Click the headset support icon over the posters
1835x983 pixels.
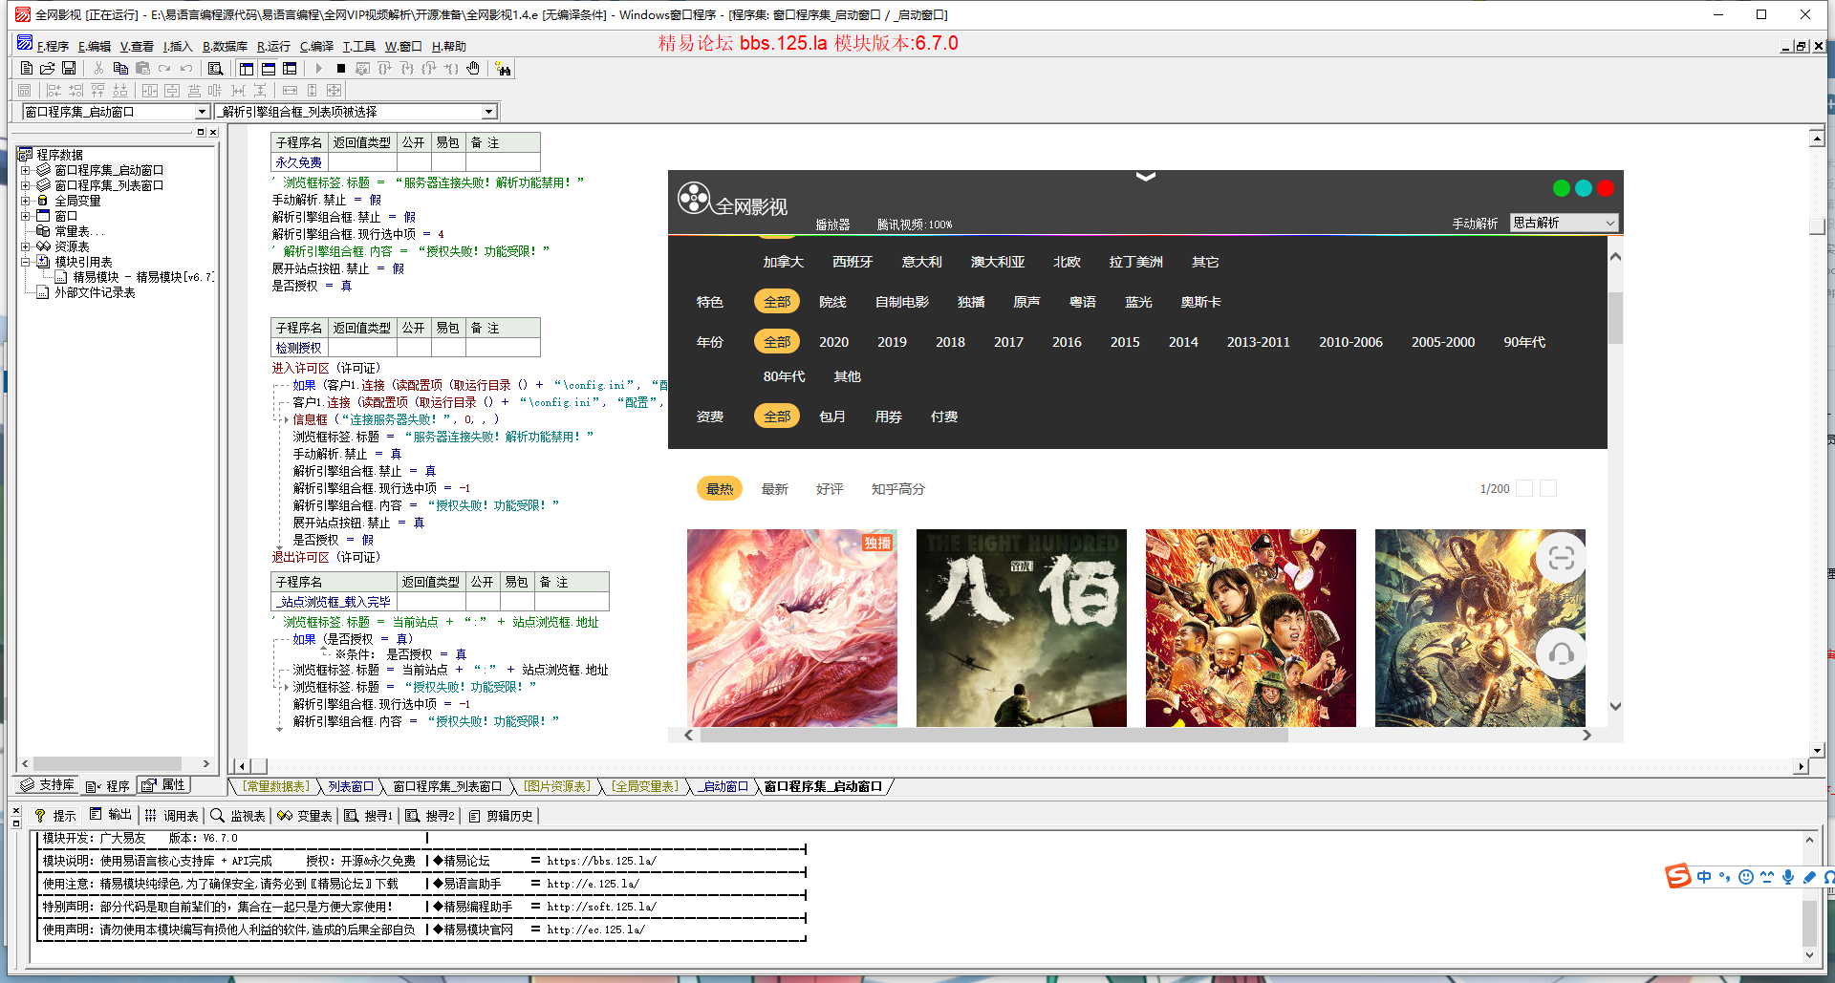click(1561, 654)
